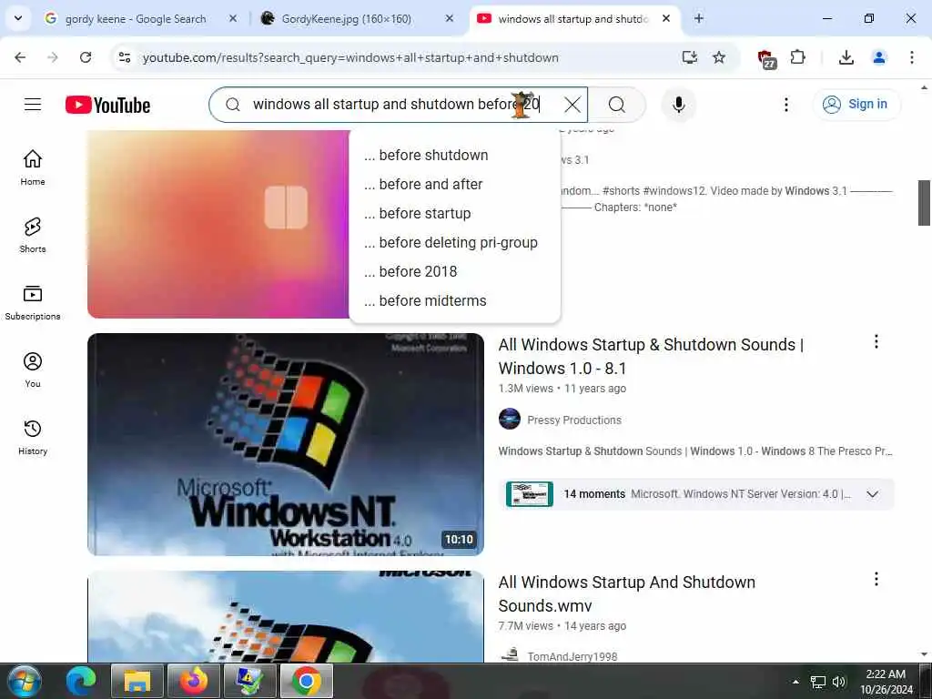932x699 pixels.
Task: Open Chrome downloads
Action: click(x=846, y=57)
